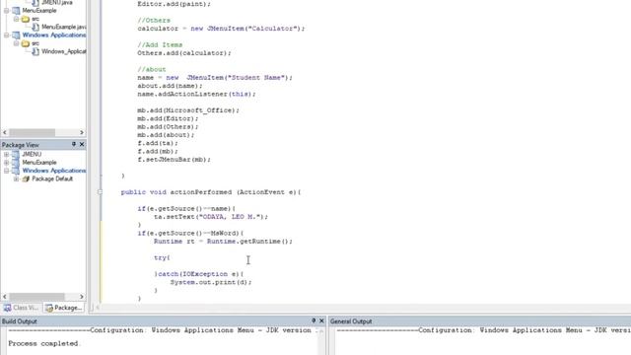Click left arrow of editor horizontal scrollbar
This screenshot has height=355, width=631.
pyautogui.click(x=98, y=308)
